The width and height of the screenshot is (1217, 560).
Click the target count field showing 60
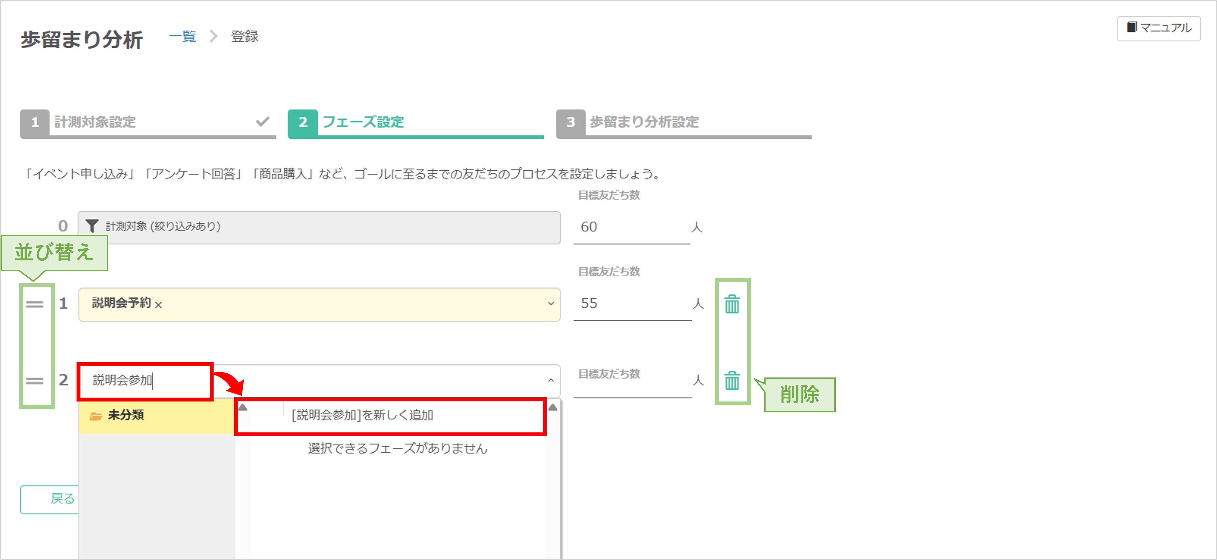(631, 227)
